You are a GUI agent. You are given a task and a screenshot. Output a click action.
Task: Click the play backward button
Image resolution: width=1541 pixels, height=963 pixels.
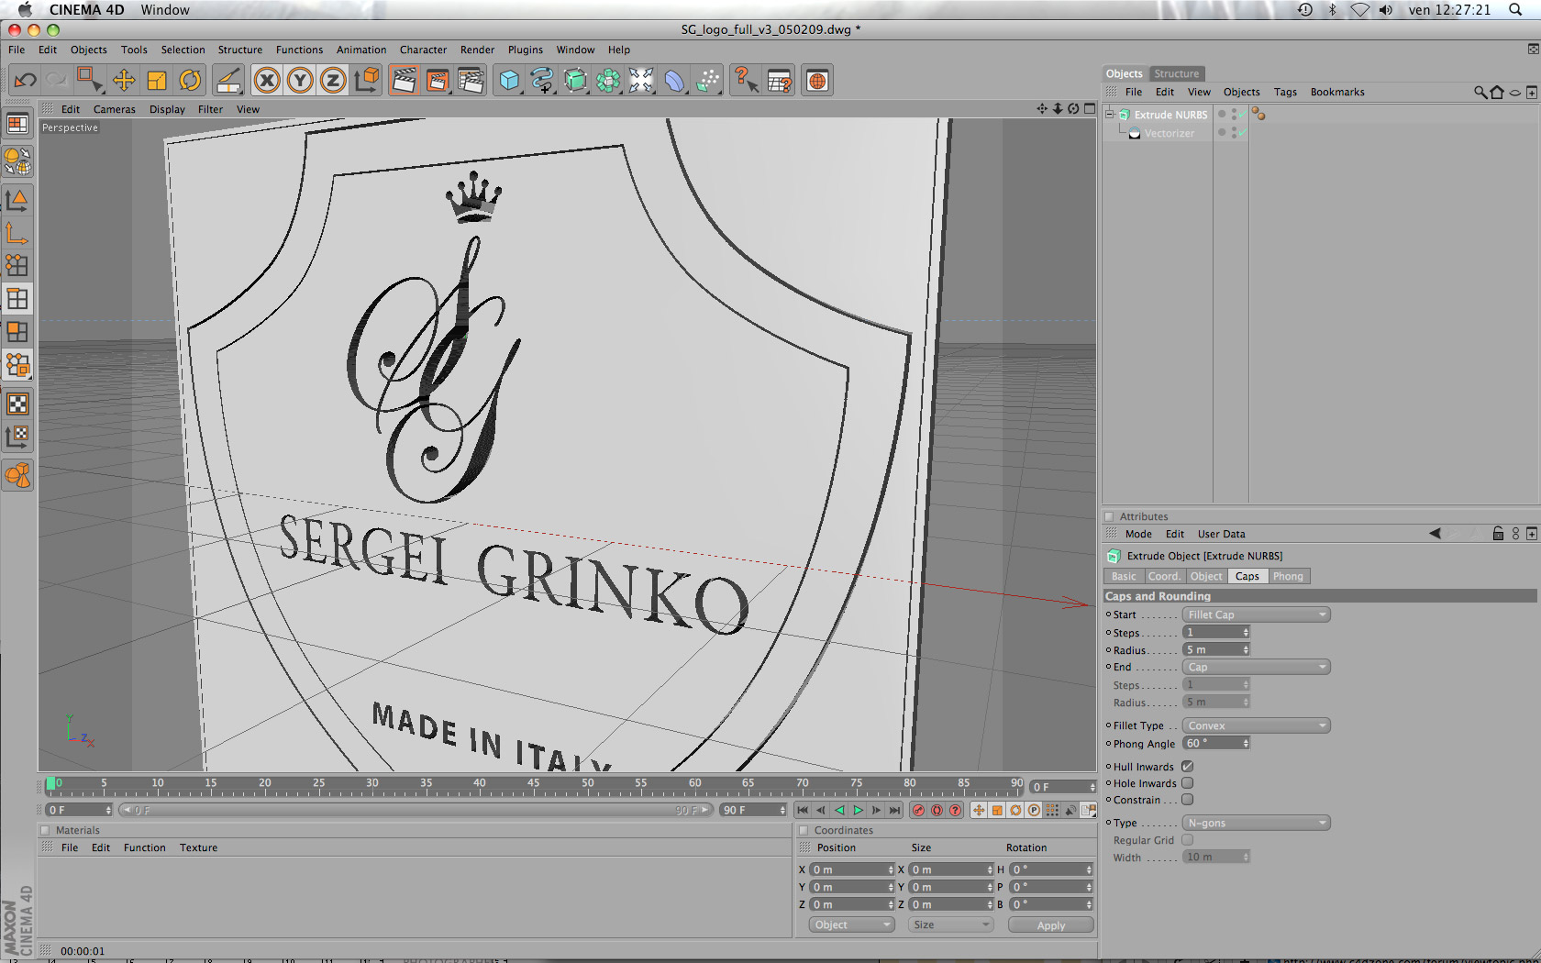[x=839, y=810]
